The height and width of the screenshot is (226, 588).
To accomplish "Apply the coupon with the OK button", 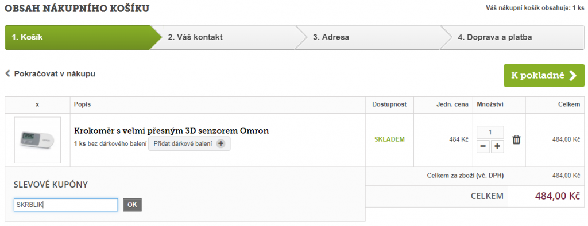I will tap(133, 205).
